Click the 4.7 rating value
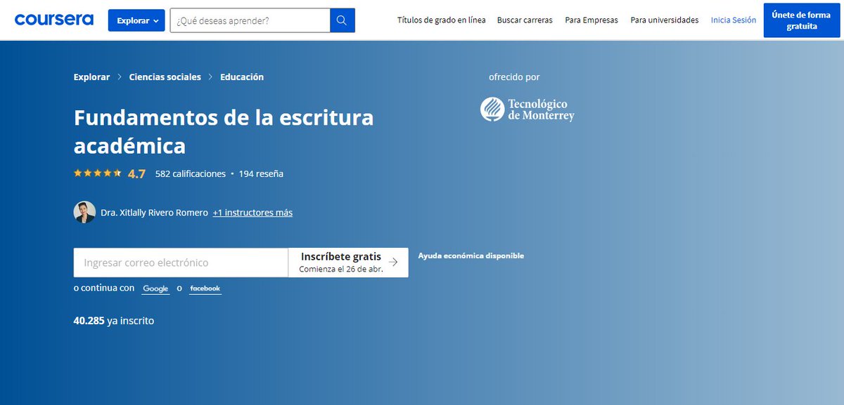844x405 pixels. point(136,173)
